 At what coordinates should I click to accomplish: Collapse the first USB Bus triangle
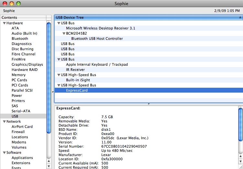pyautogui.click(x=59, y=23)
